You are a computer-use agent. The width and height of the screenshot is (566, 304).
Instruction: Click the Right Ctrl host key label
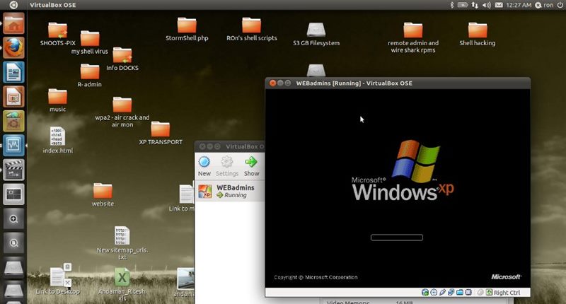click(x=507, y=293)
